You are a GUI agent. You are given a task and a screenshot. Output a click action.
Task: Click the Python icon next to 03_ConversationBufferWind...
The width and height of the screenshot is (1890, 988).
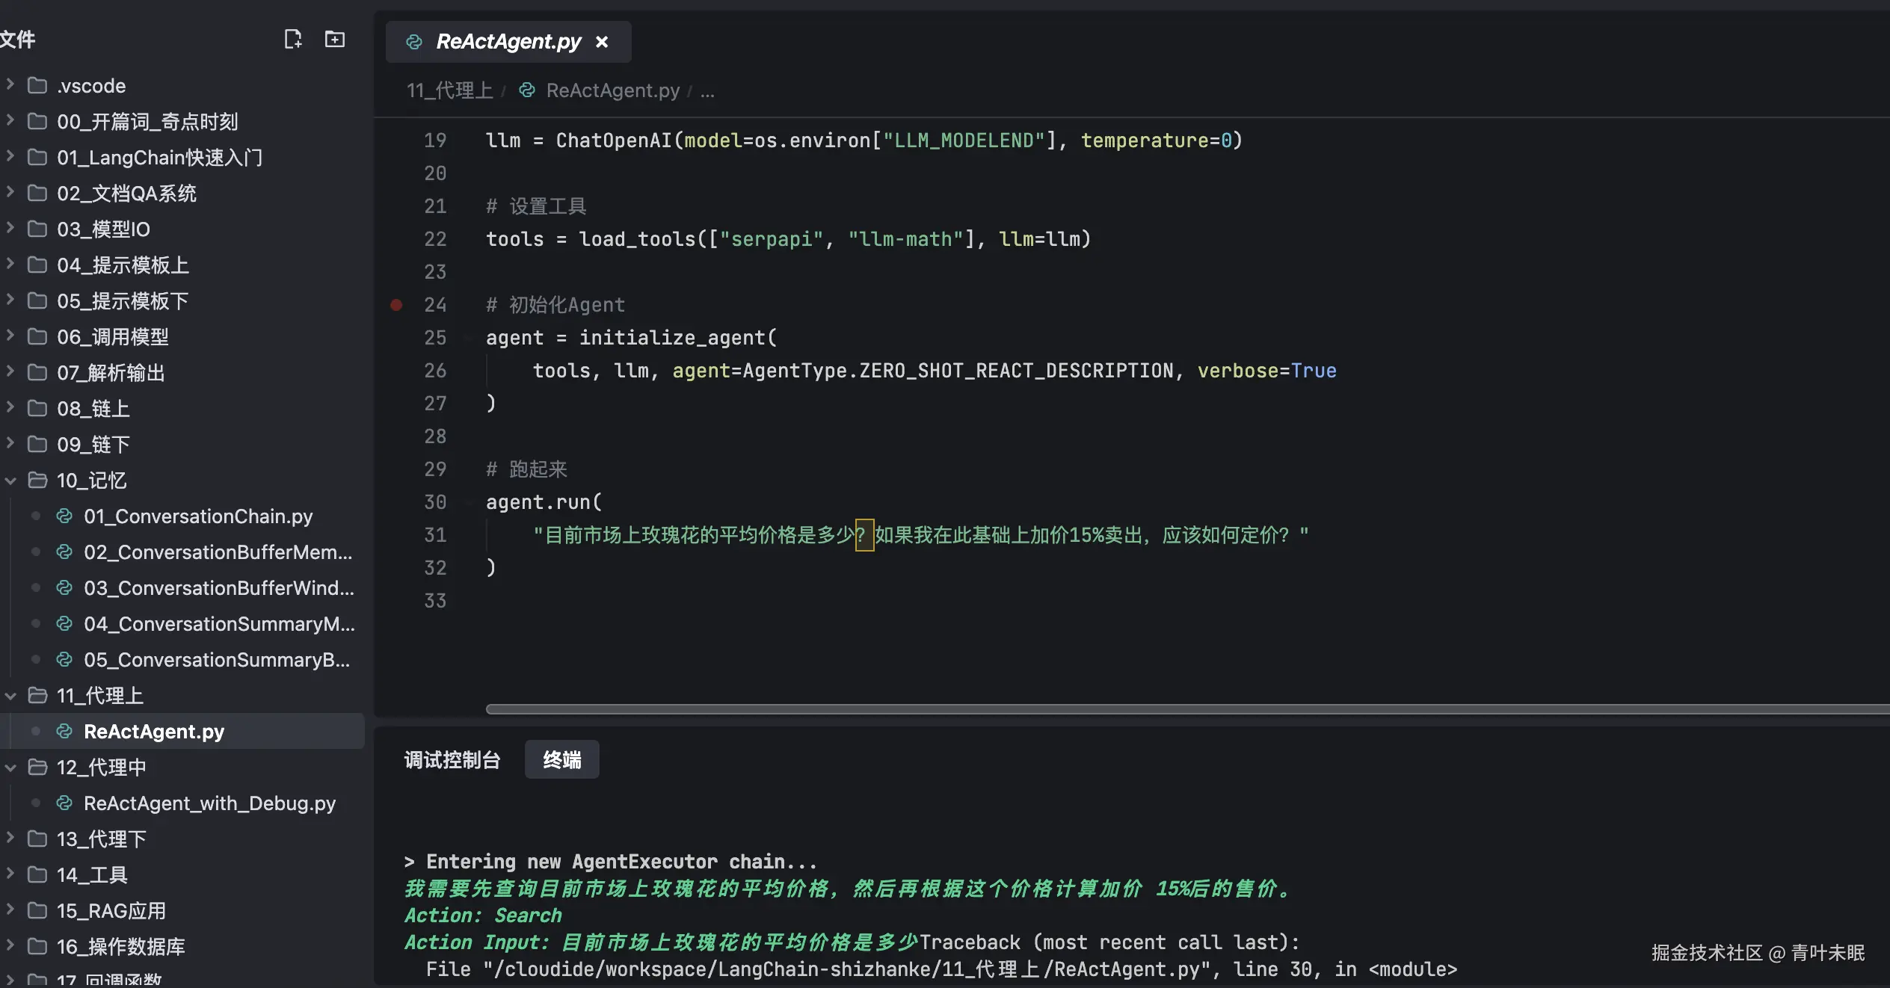63,587
